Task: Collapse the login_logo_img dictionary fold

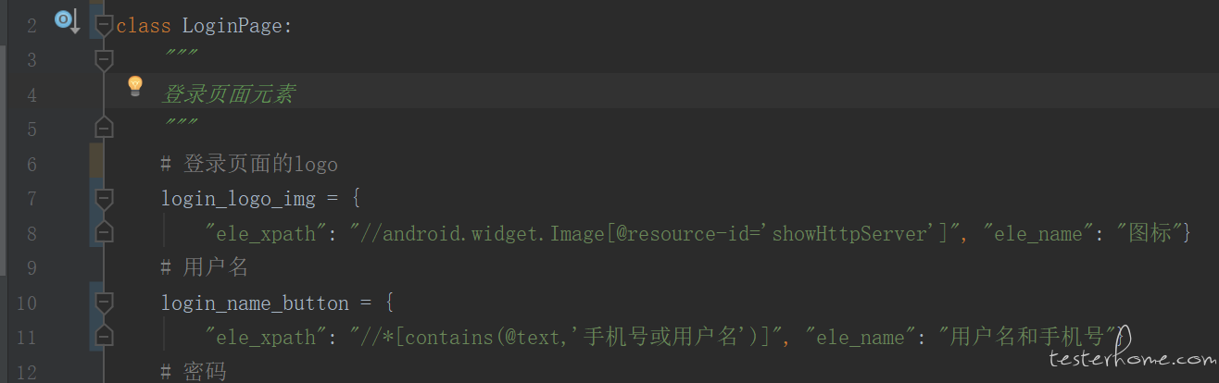Action: click(104, 199)
